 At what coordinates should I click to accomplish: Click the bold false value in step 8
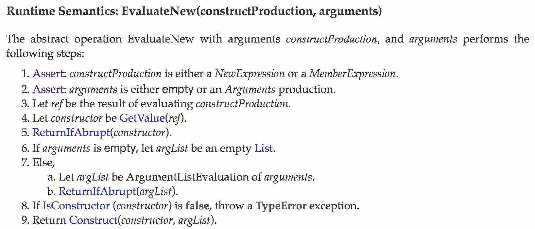pyautogui.click(x=197, y=206)
